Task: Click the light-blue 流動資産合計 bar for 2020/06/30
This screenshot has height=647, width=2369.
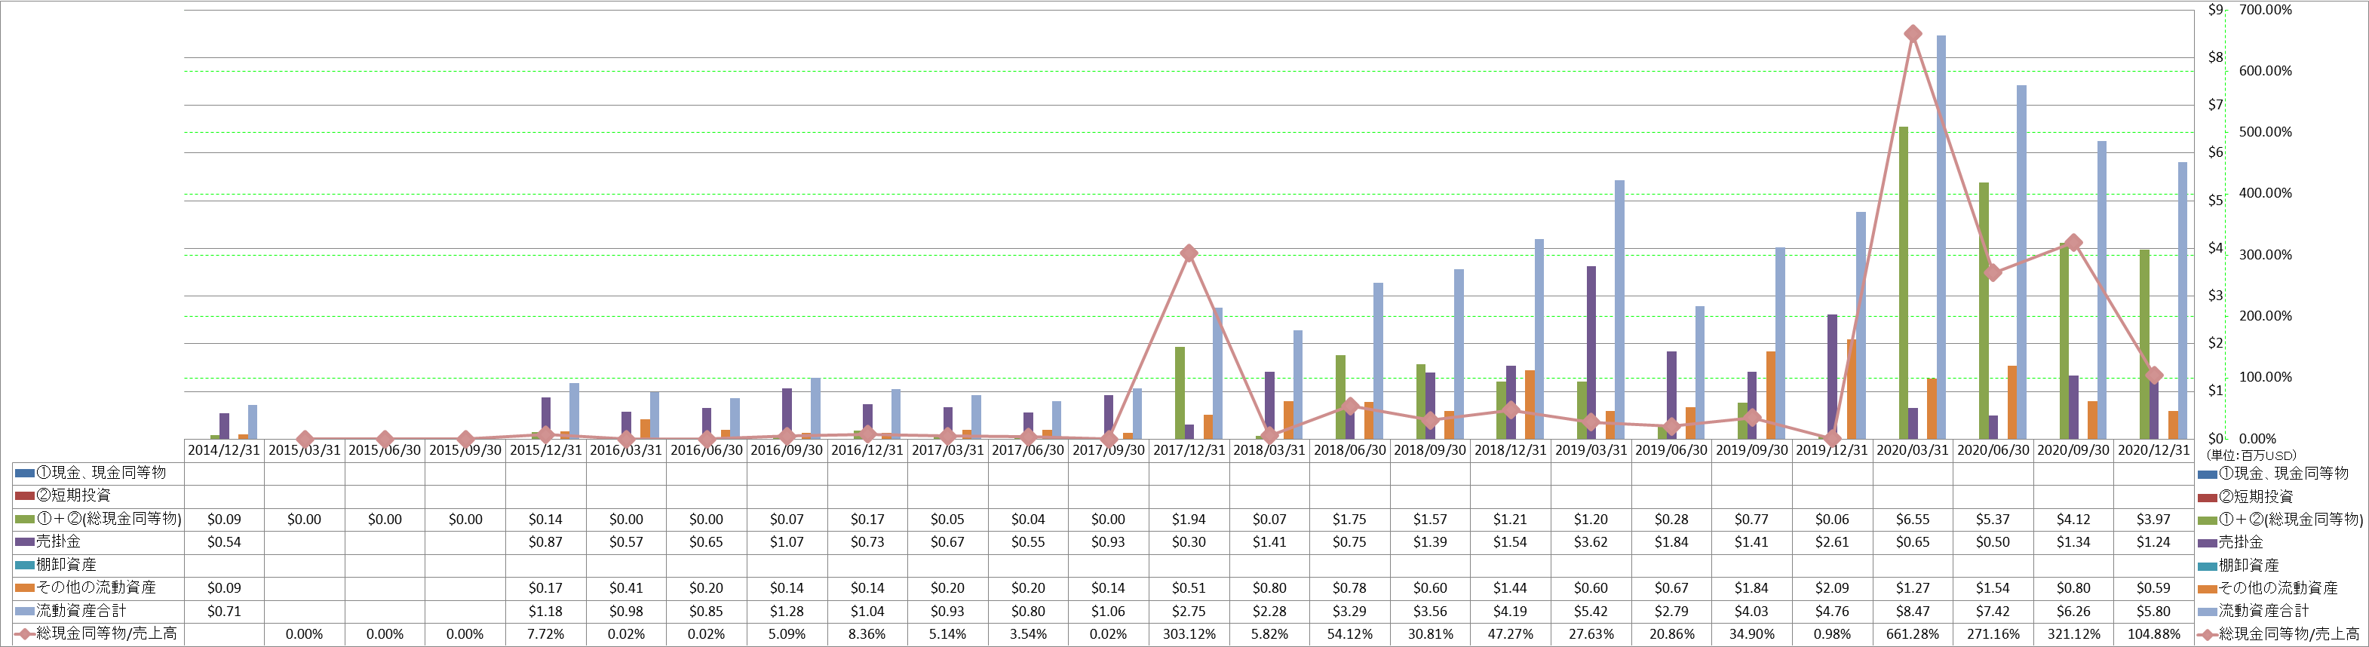Action: pyautogui.click(x=2021, y=262)
